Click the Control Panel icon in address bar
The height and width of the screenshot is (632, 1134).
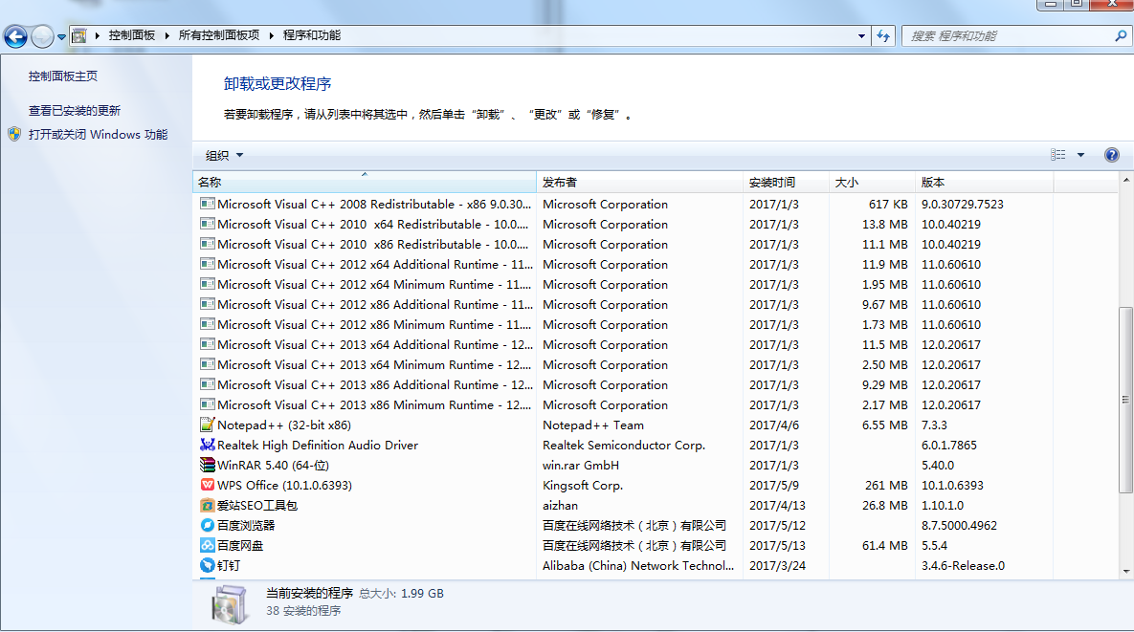78,35
